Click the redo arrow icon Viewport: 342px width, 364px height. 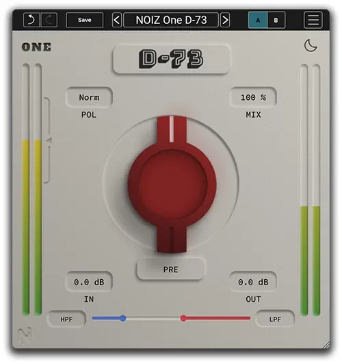click(x=49, y=20)
